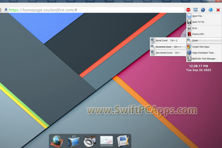Click the blue globe menu icon
This screenshot has width=222, height=148.
[x=211, y=10]
